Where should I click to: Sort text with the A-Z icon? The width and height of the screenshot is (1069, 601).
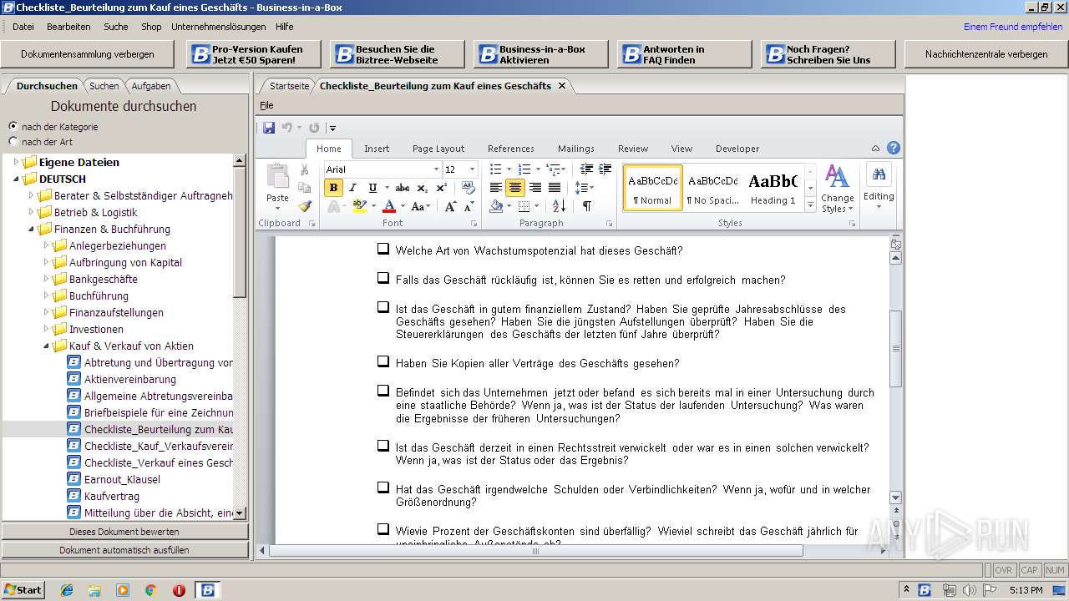coord(559,206)
